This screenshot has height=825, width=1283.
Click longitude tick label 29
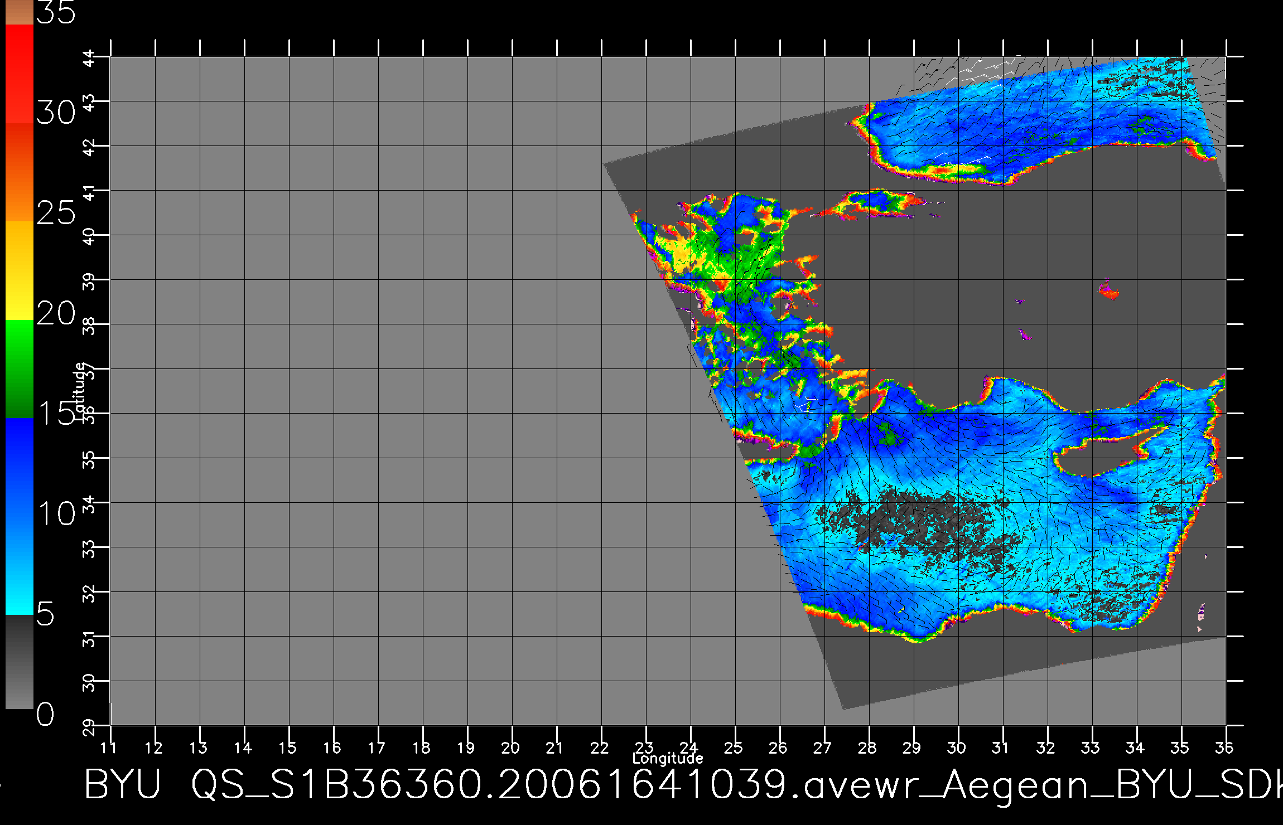click(913, 747)
